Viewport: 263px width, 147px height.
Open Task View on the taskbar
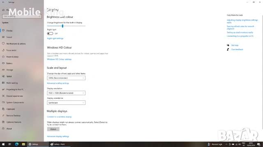click(x=10, y=144)
